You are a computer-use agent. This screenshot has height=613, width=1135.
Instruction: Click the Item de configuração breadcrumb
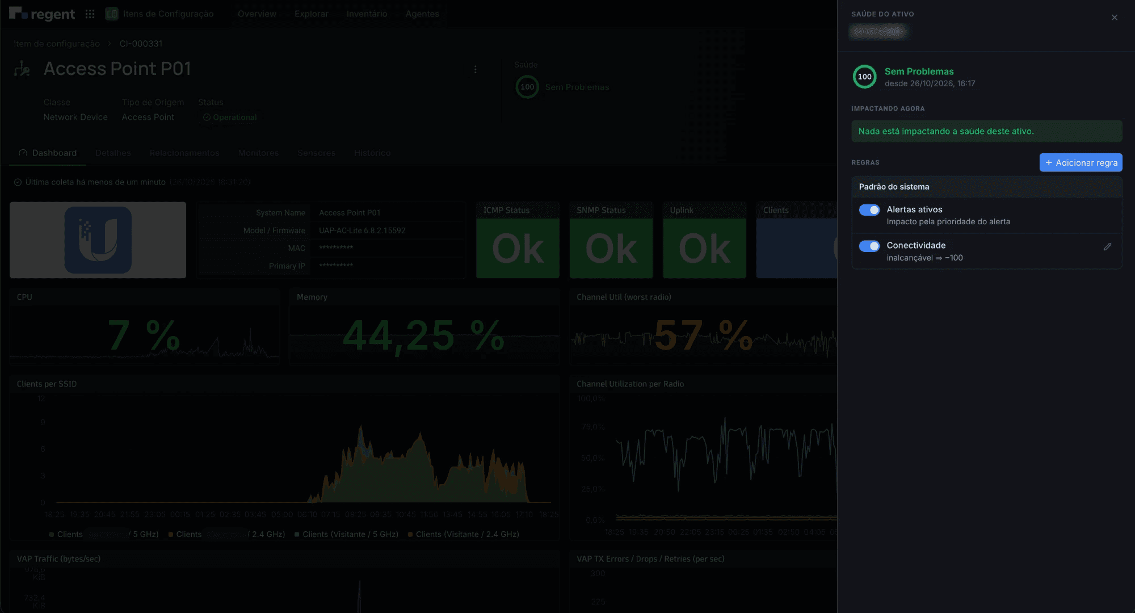click(57, 44)
